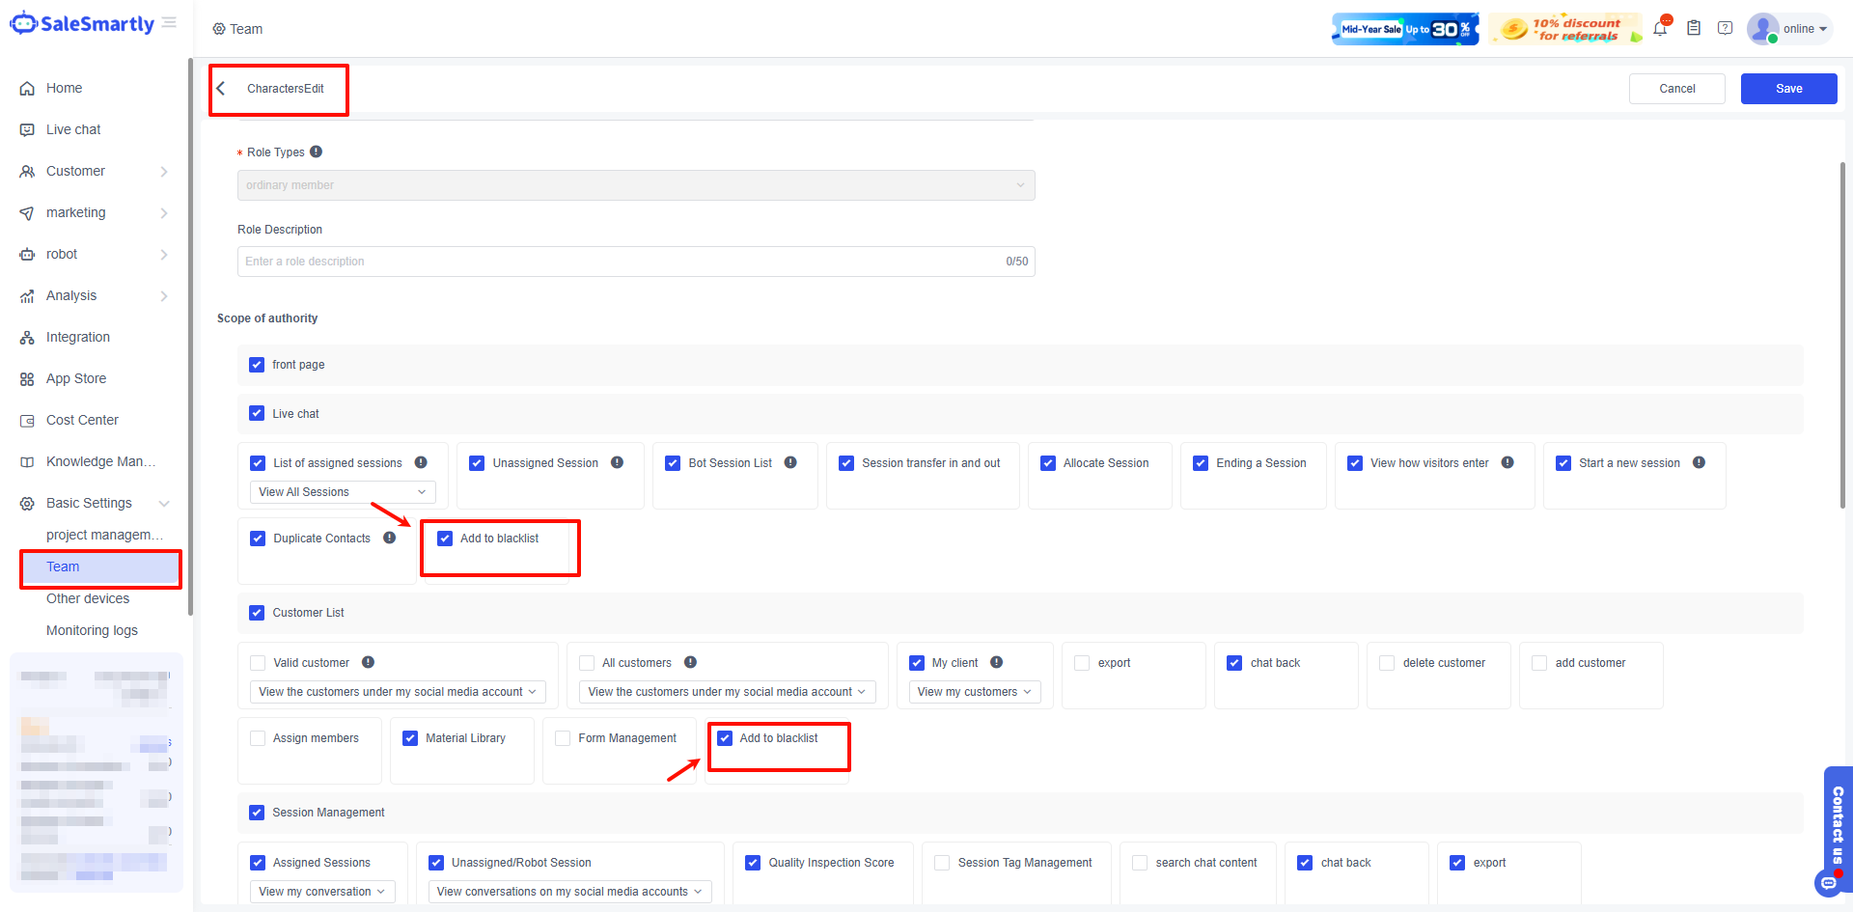Go to Monitoring logs in sidebar
This screenshot has width=1853, height=912.
click(x=92, y=630)
